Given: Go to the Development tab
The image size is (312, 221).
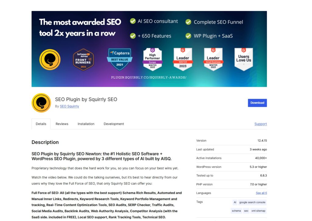Looking at the screenshot, I should pyautogui.click(x=114, y=124).
